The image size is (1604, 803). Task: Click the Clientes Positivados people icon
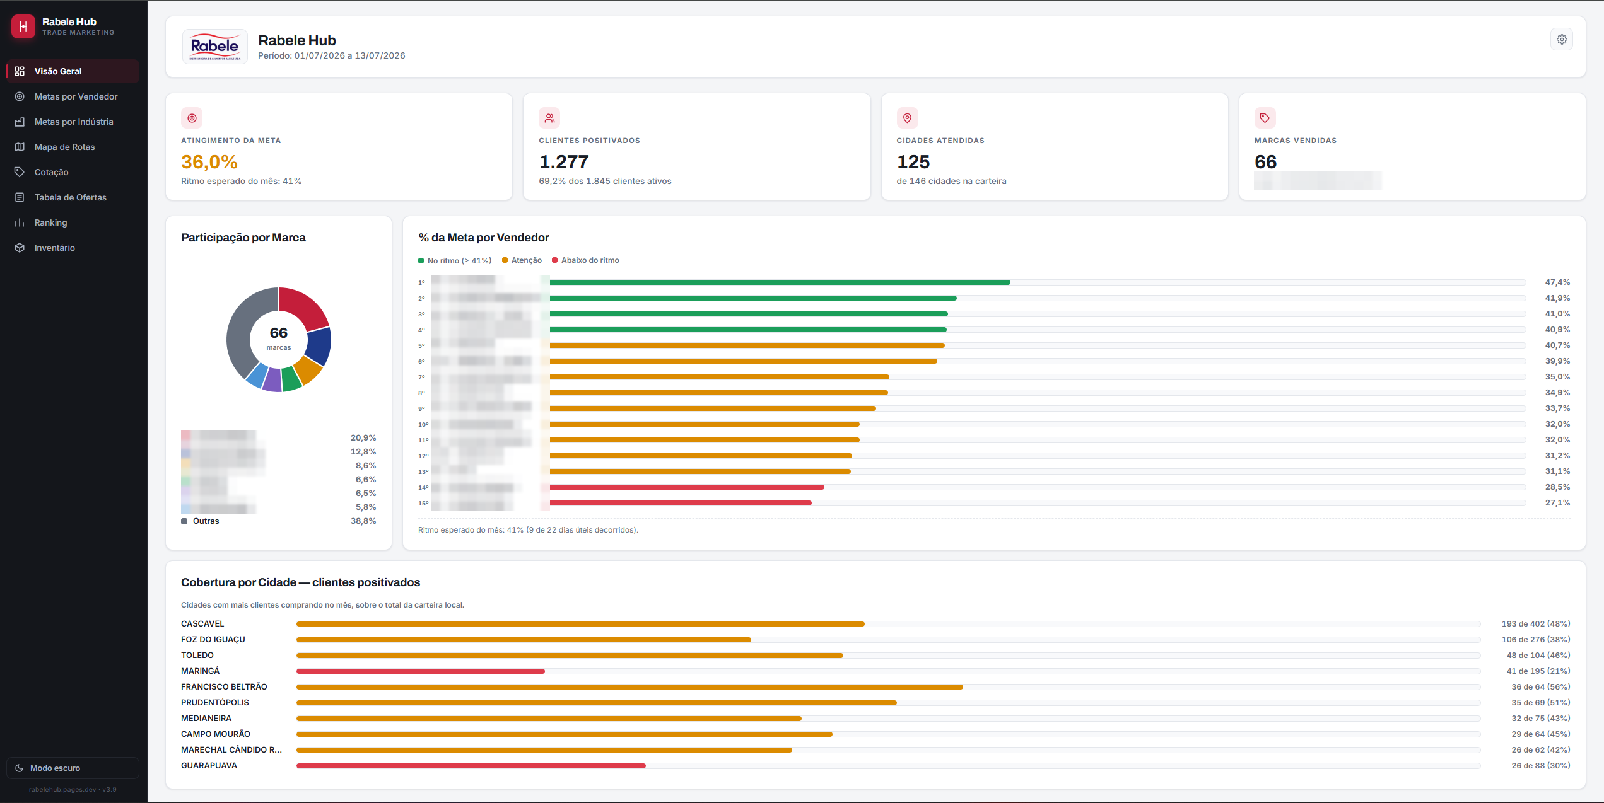pyautogui.click(x=549, y=118)
